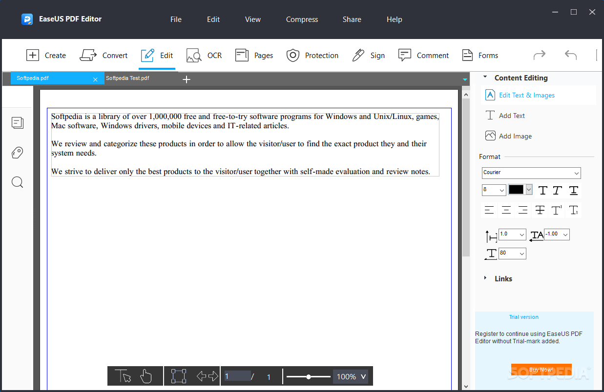Image resolution: width=604 pixels, height=392 pixels.
Task: Click the black font color swatch
Action: 516,190
